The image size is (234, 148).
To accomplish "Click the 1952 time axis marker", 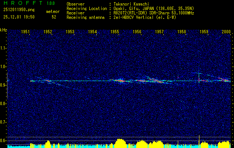I will [48, 31].
